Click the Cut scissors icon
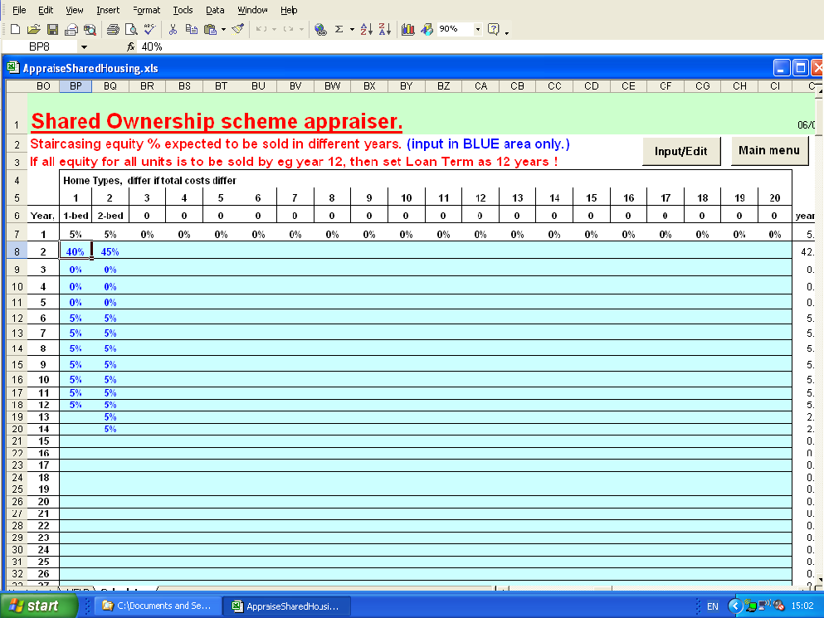The width and height of the screenshot is (824, 618). point(173,29)
